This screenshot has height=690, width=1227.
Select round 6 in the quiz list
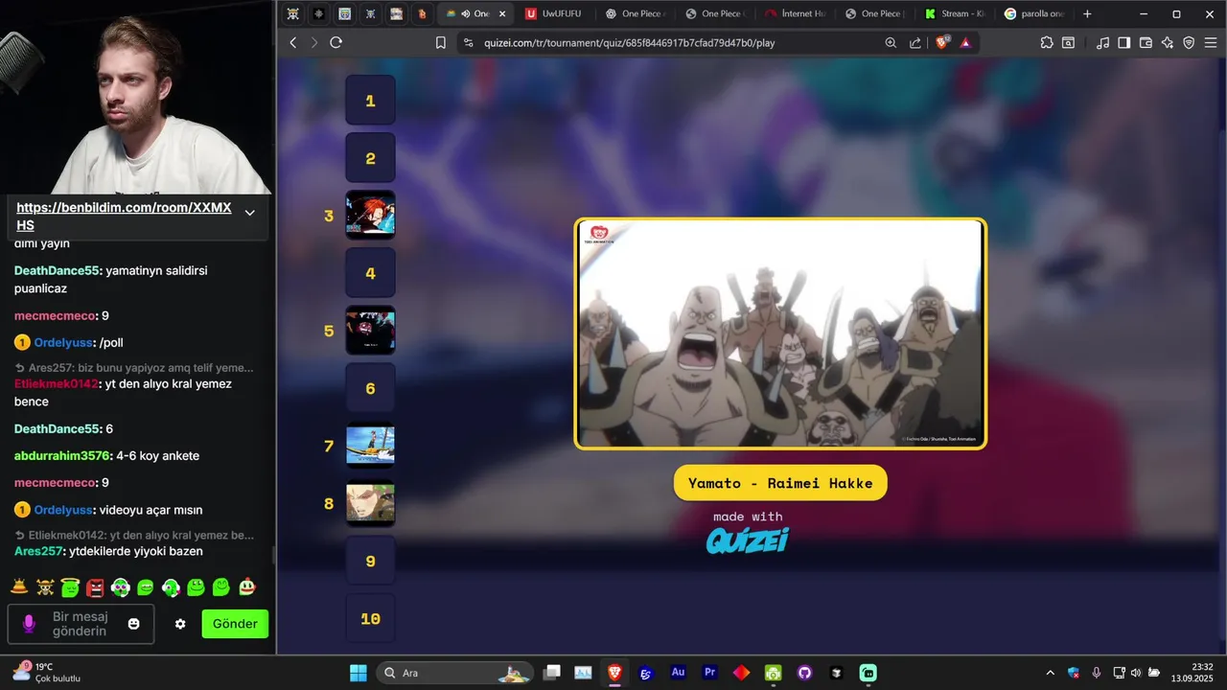pyautogui.click(x=370, y=388)
